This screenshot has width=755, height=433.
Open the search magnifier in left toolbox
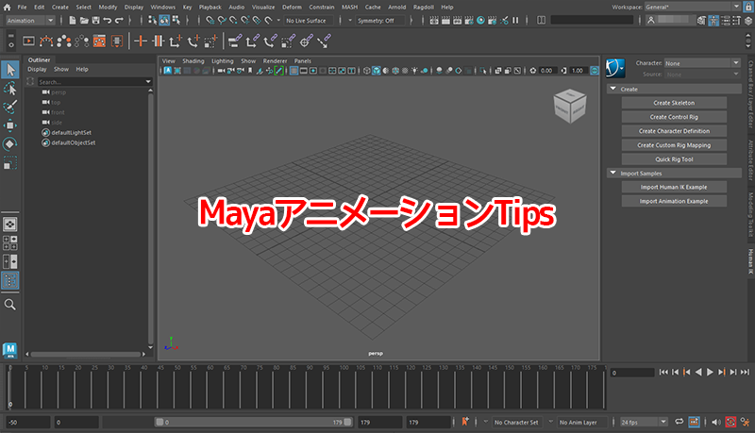pyautogui.click(x=10, y=304)
